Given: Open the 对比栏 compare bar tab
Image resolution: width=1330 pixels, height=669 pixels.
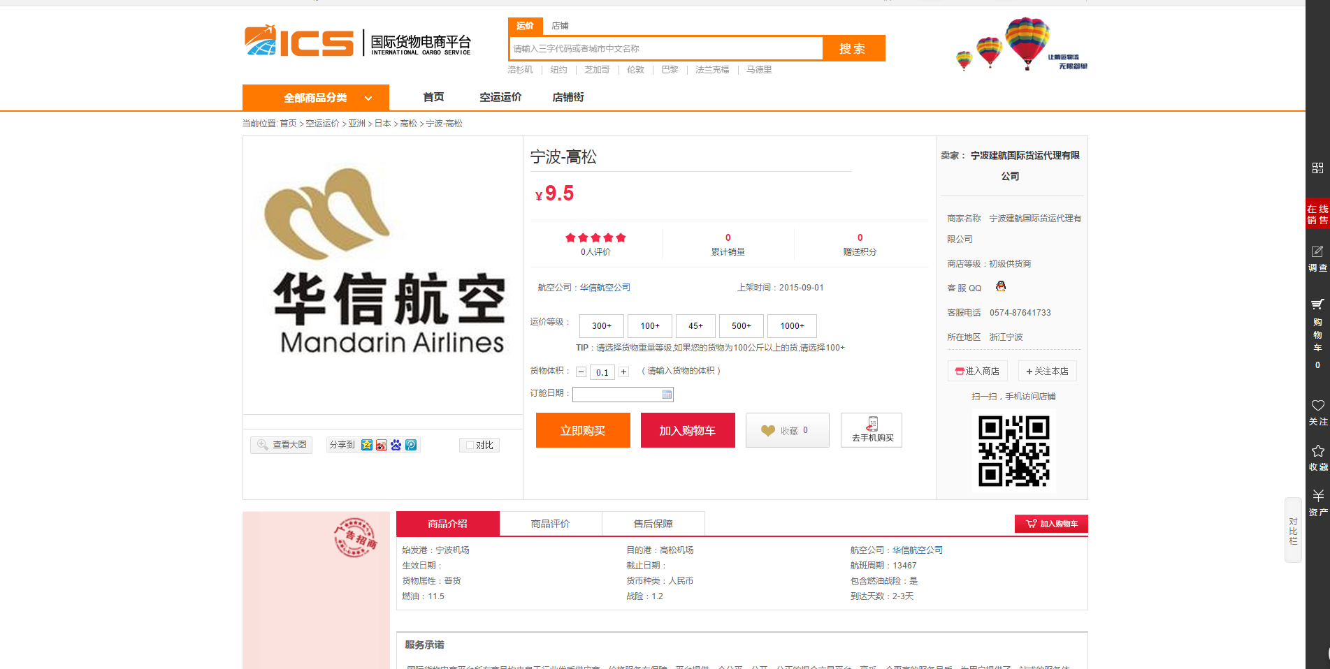Looking at the screenshot, I should pos(1293,531).
